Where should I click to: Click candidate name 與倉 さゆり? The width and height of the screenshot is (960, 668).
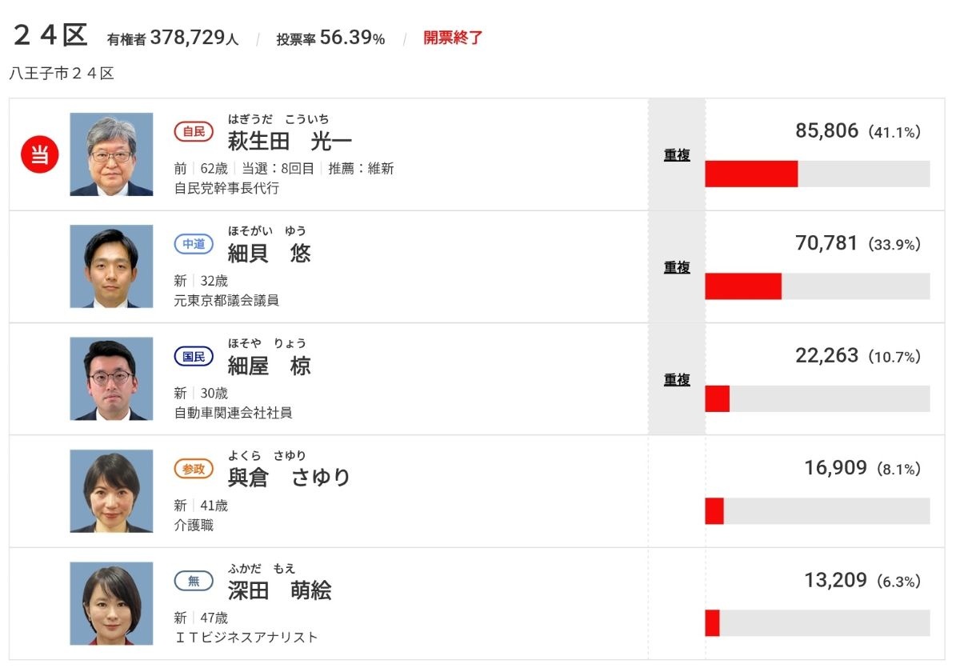coord(289,478)
